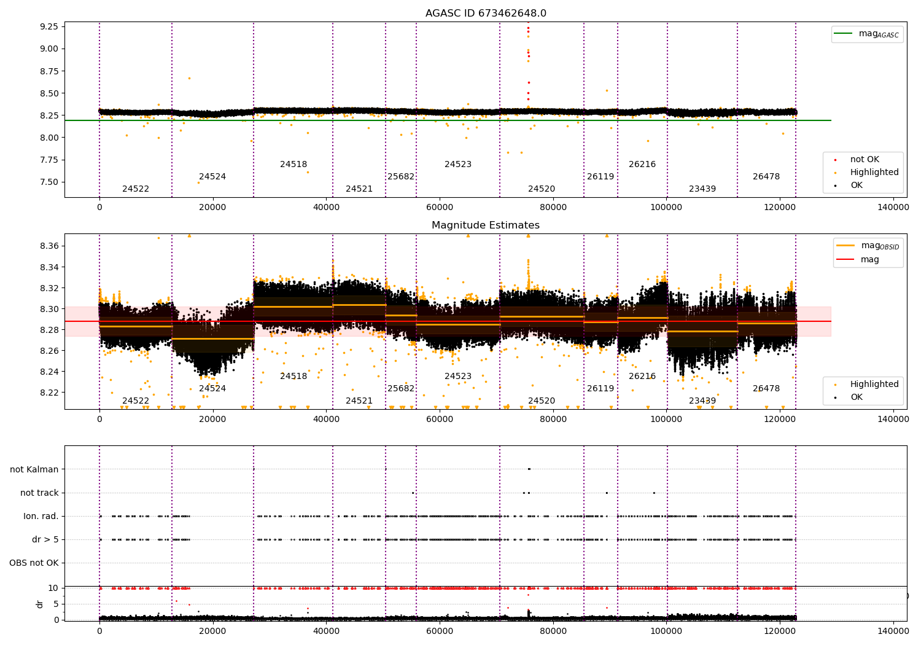Click obsid label 24521 in Magnitude Estimates plot
Viewport: 921px width, 645px height.
359,401
